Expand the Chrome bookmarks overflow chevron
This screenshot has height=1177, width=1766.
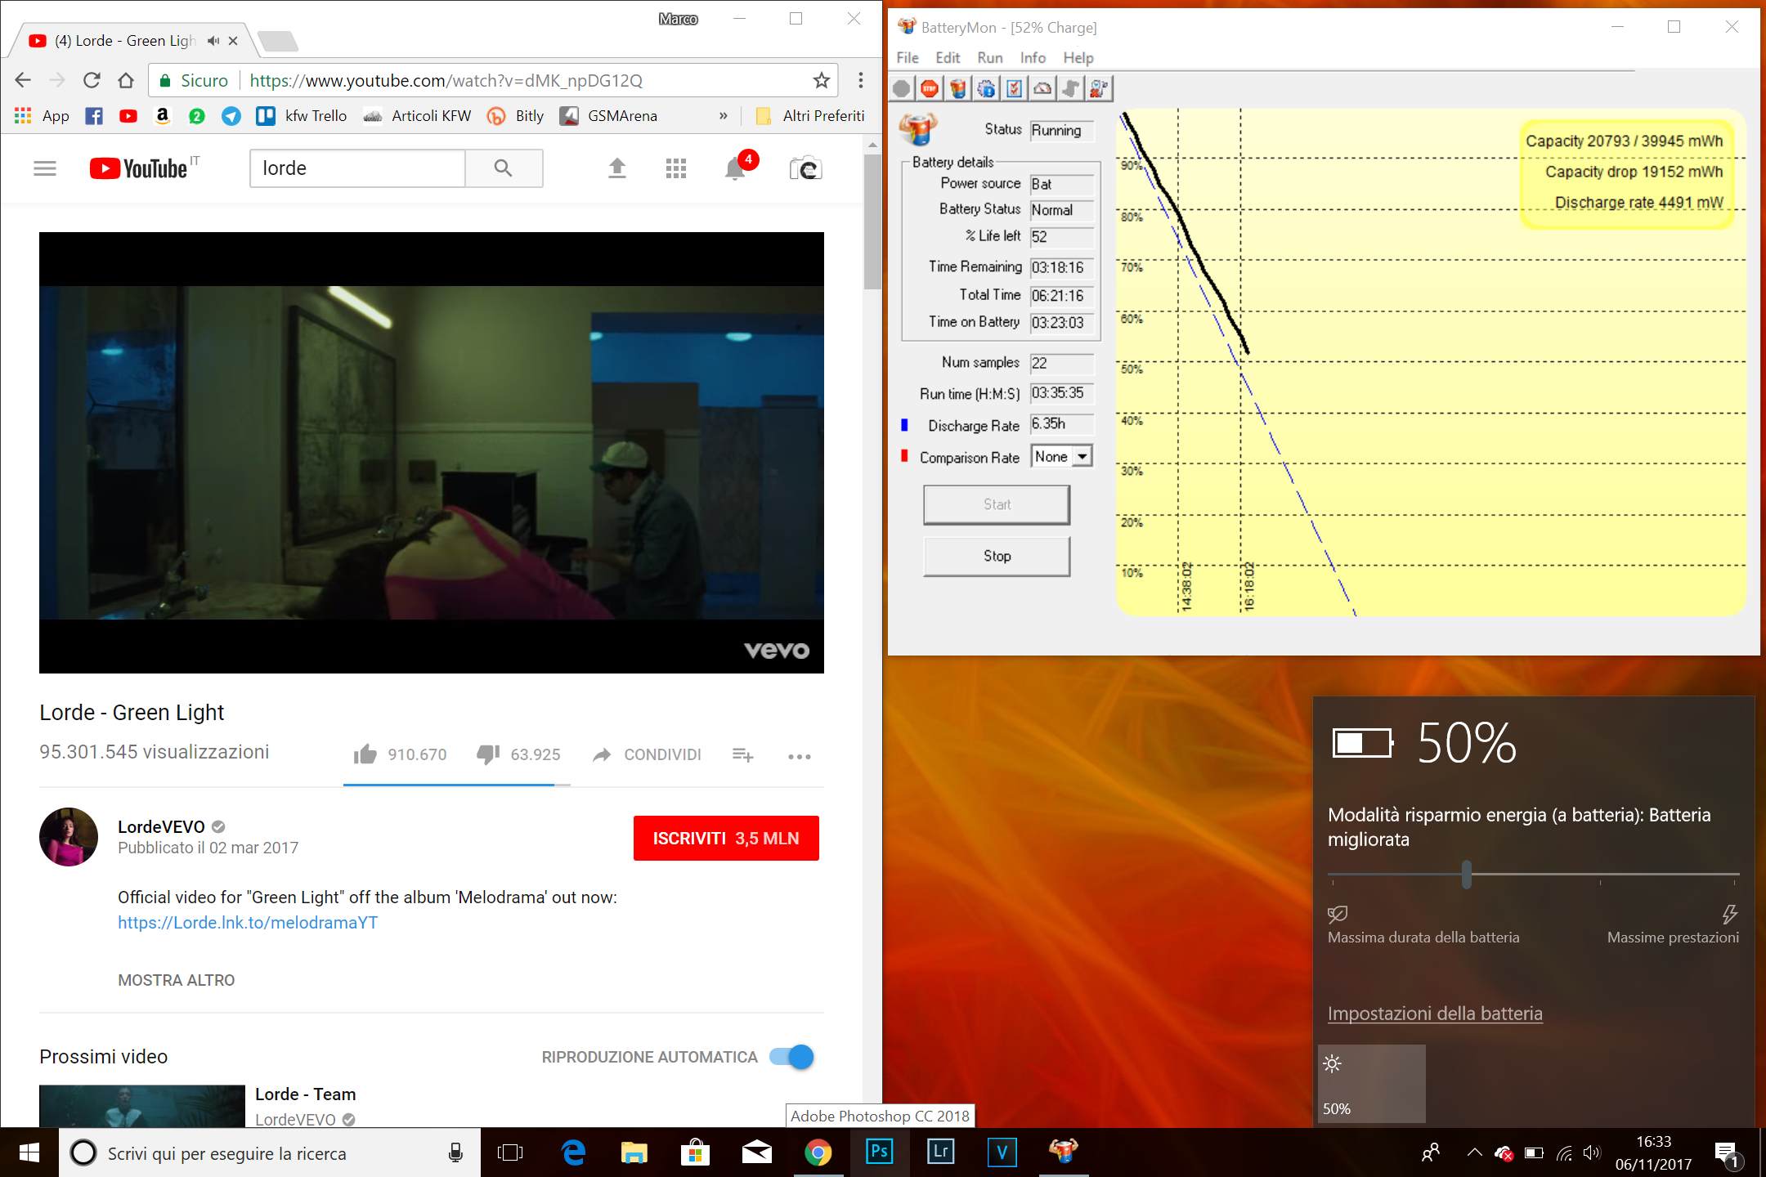tap(723, 115)
